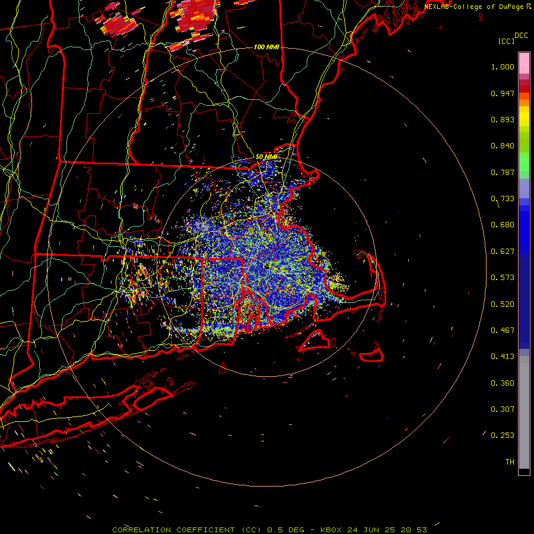Select the 0.573 legend value
Image resolution: width=534 pixels, height=534 pixels.
503,278
